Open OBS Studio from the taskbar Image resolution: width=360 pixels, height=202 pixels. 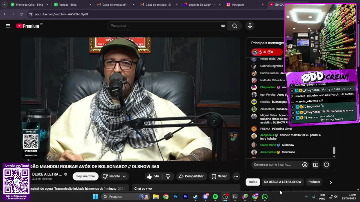click(x=225, y=197)
